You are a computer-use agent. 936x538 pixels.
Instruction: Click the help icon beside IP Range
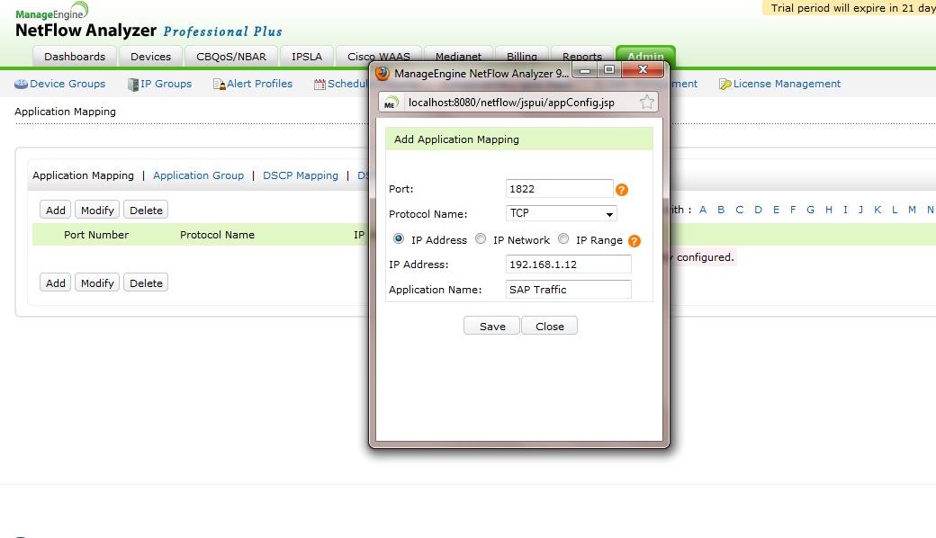[634, 240]
